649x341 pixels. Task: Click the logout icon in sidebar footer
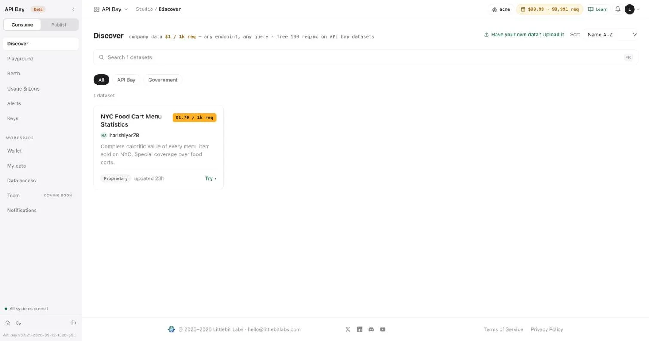pos(74,323)
